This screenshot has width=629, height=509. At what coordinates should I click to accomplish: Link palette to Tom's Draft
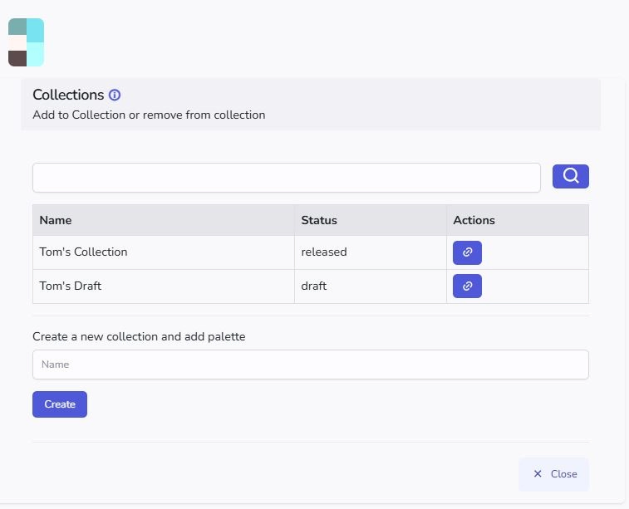tap(467, 286)
